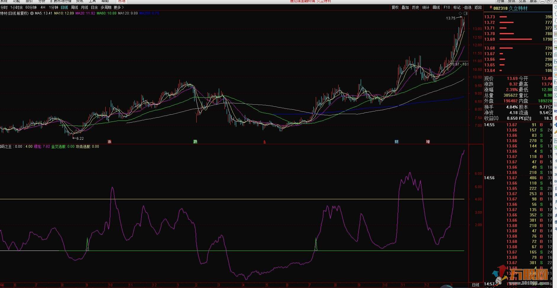Open the 扩展市场行情 menu

pos(61,1)
